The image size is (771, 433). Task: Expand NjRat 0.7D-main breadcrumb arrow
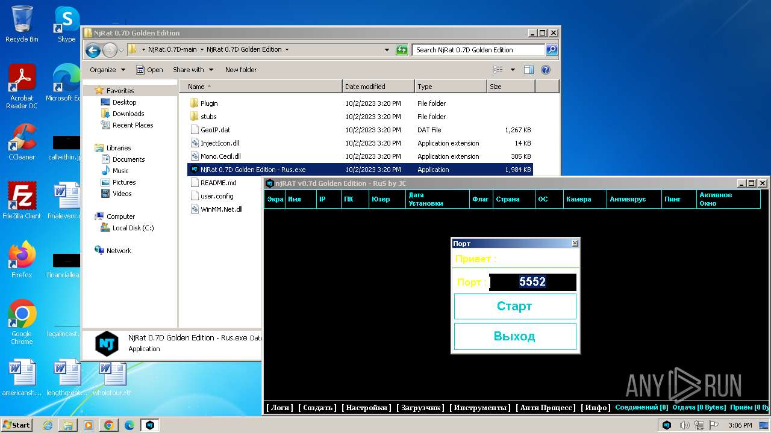202,50
